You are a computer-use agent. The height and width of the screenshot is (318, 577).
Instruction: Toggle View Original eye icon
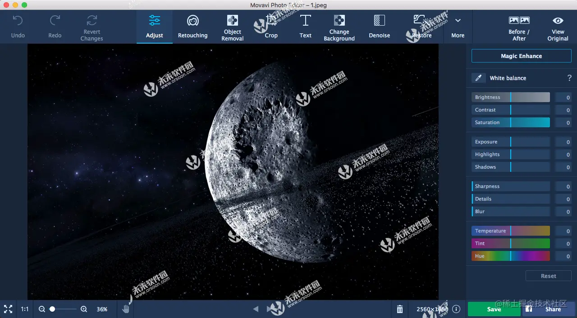coord(558,20)
